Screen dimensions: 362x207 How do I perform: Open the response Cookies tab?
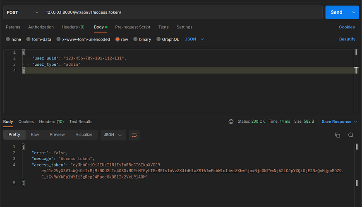tap(26, 122)
